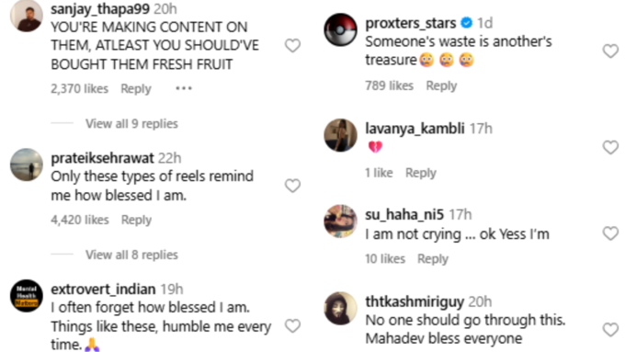Expand View all 8 replies
This screenshot has height=352, width=625.
(131, 255)
